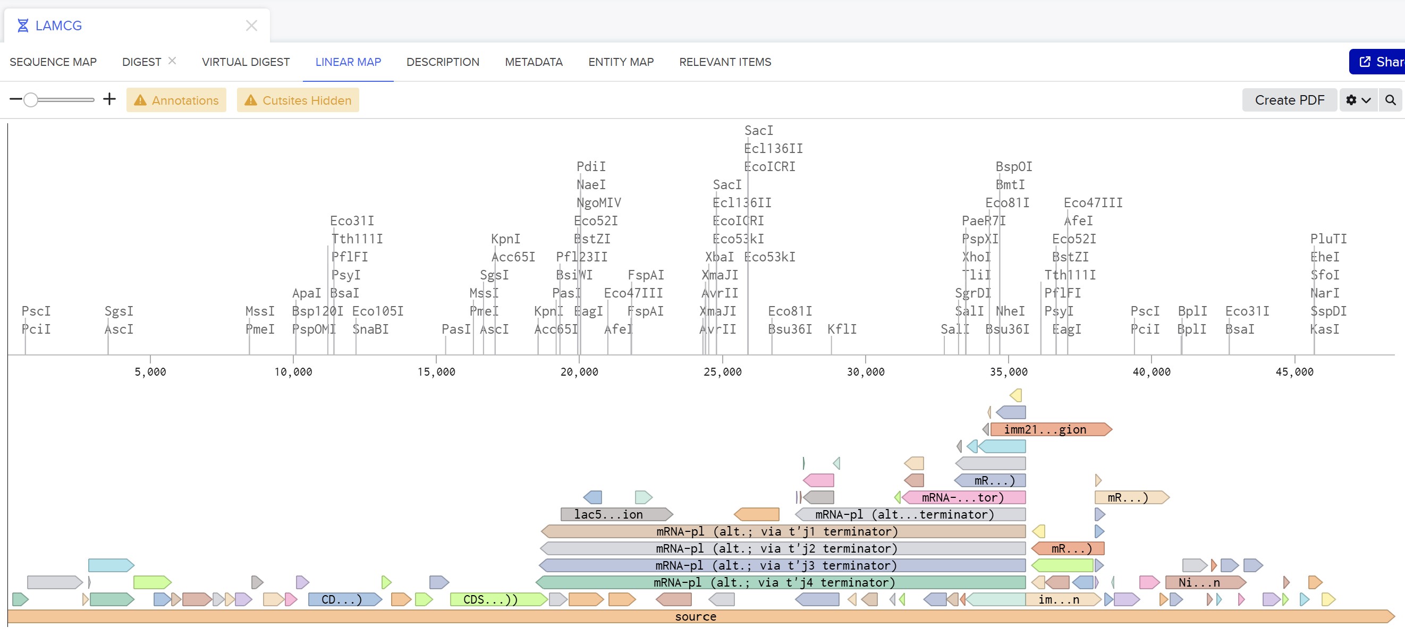Click the magnifier search icon
The image size is (1405, 644).
click(x=1390, y=100)
